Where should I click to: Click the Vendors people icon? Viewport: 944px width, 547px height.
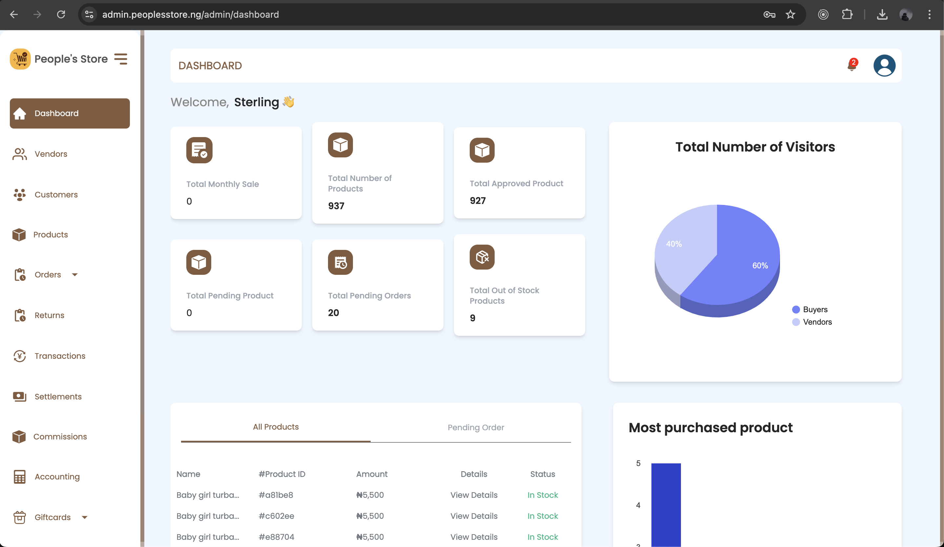click(19, 154)
